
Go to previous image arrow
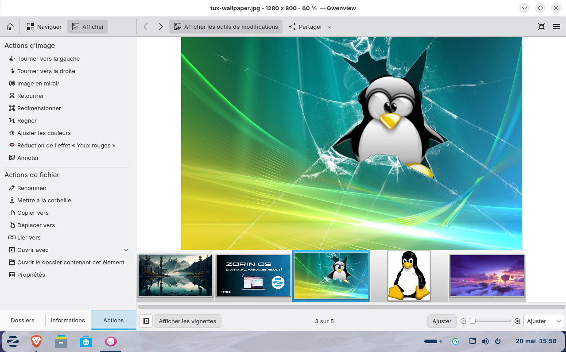(146, 27)
